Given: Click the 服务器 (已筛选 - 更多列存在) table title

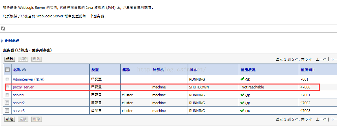Looking at the screenshot, I should click(x=27, y=50).
